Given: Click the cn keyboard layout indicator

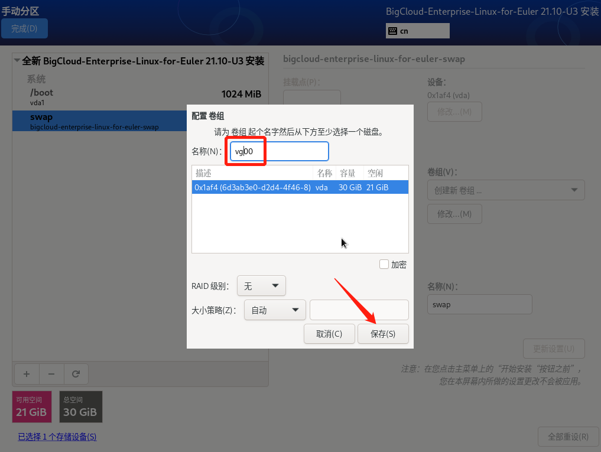Looking at the screenshot, I should (x=417, y=31).
